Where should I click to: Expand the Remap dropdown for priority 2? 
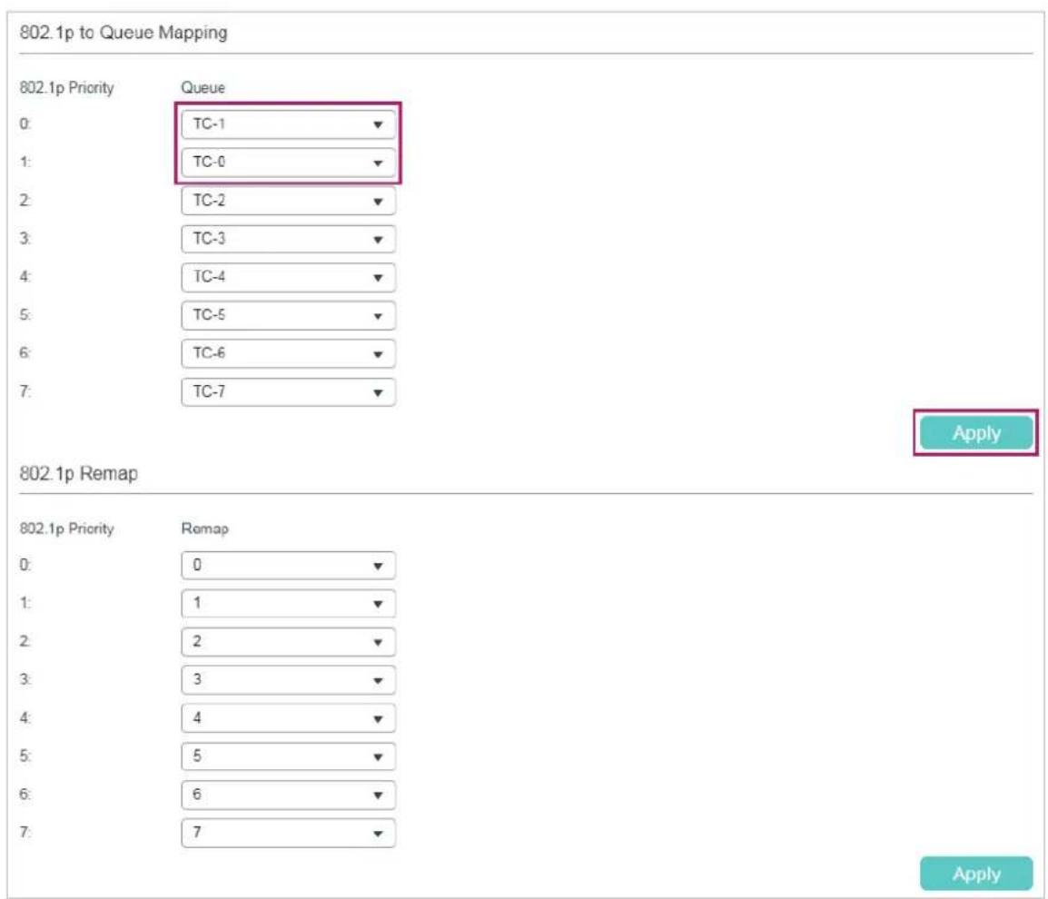[x=288, y=642]
